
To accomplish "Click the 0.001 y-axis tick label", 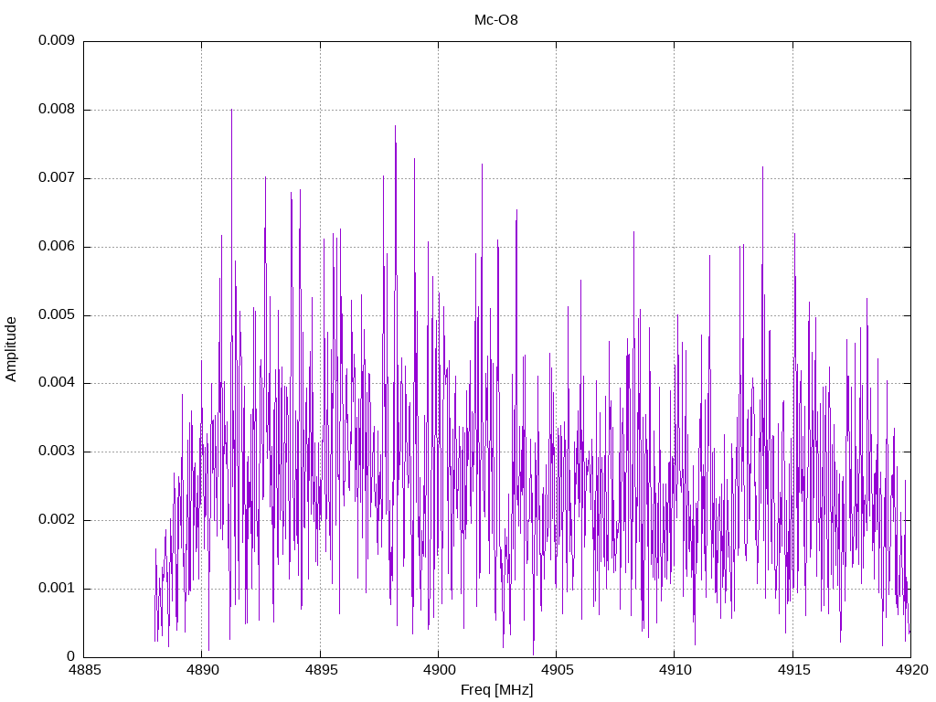I will click(57, 589).
